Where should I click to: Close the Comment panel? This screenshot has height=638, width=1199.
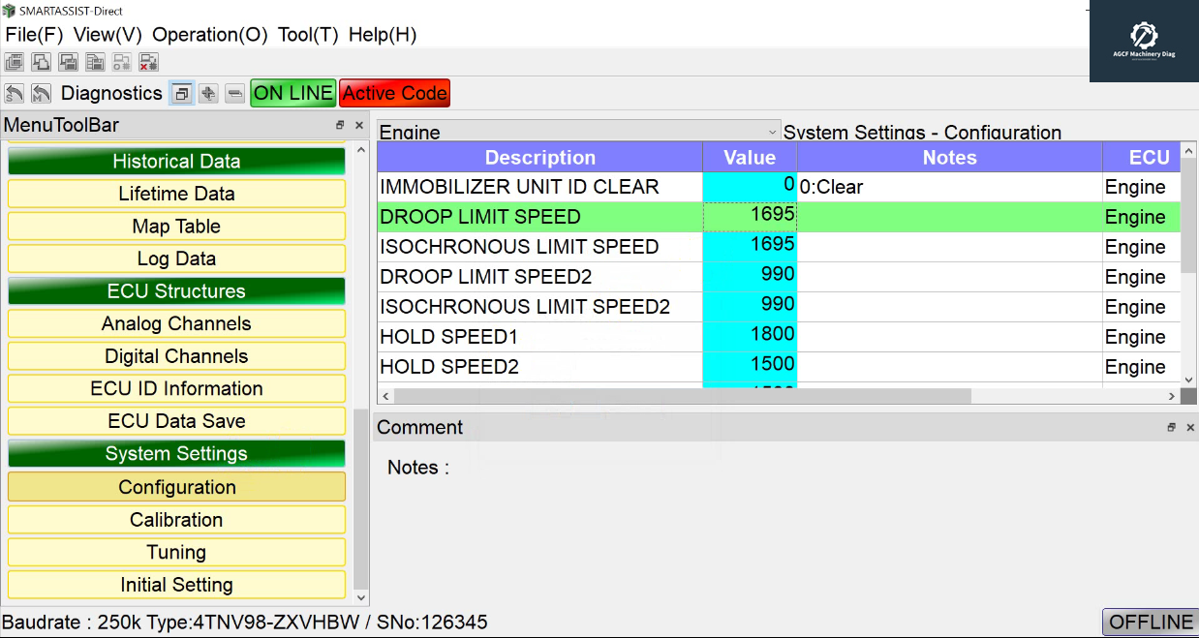1190,428
